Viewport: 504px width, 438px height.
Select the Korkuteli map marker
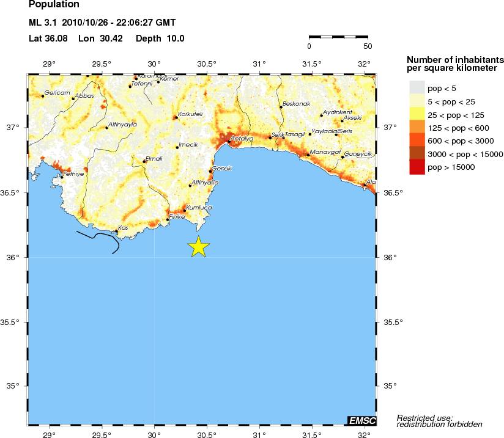tap(176, 117)
